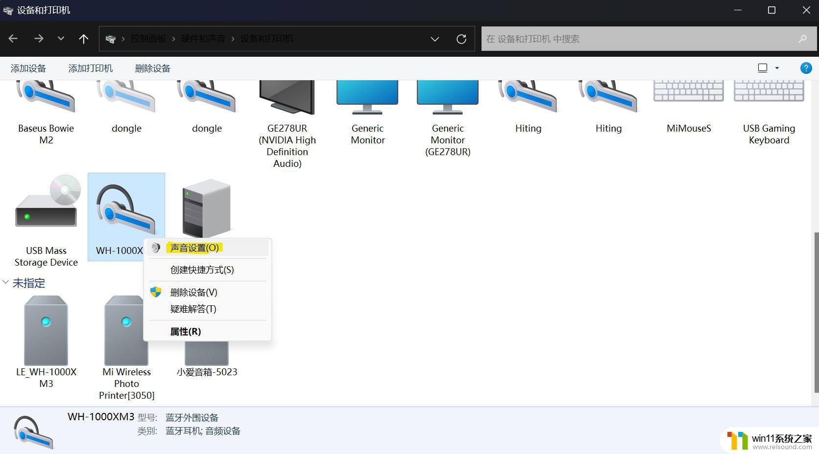Click the 蓝牙耳机; 音频设备 category text
The width and height of the screenshot is (819, 454).
[x=203, y=431]
